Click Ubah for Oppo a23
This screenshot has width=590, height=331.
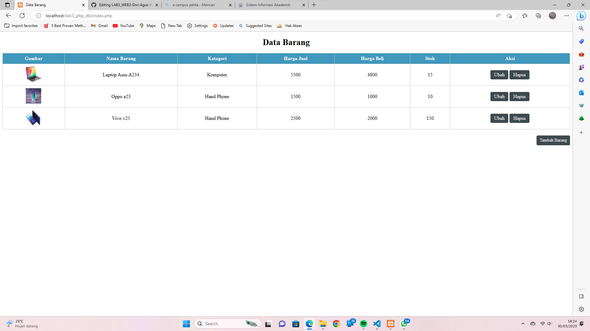tap(499, 96)
